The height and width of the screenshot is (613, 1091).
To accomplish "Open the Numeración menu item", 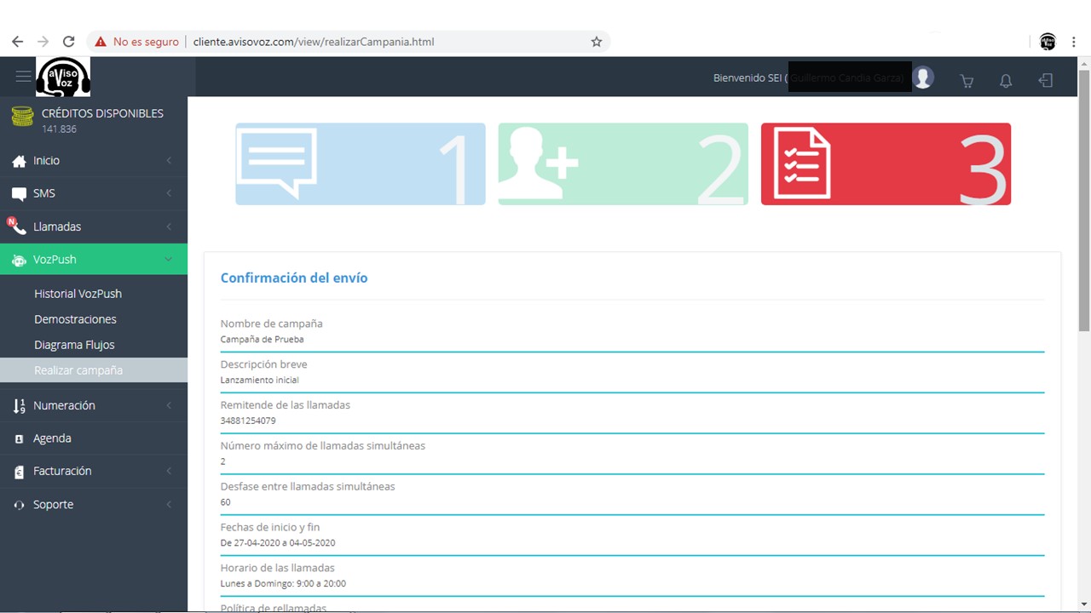I will 94,406.
